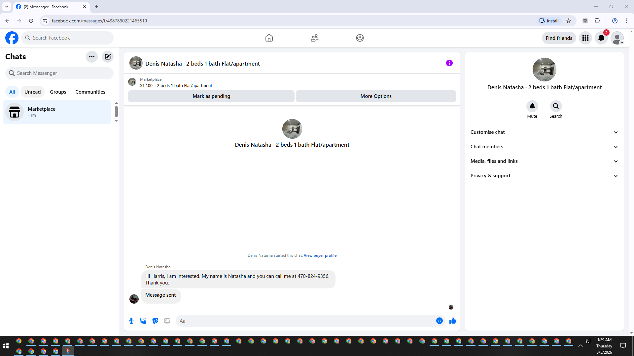Open Chats options three-dot menu

click(x=92, y=57)
